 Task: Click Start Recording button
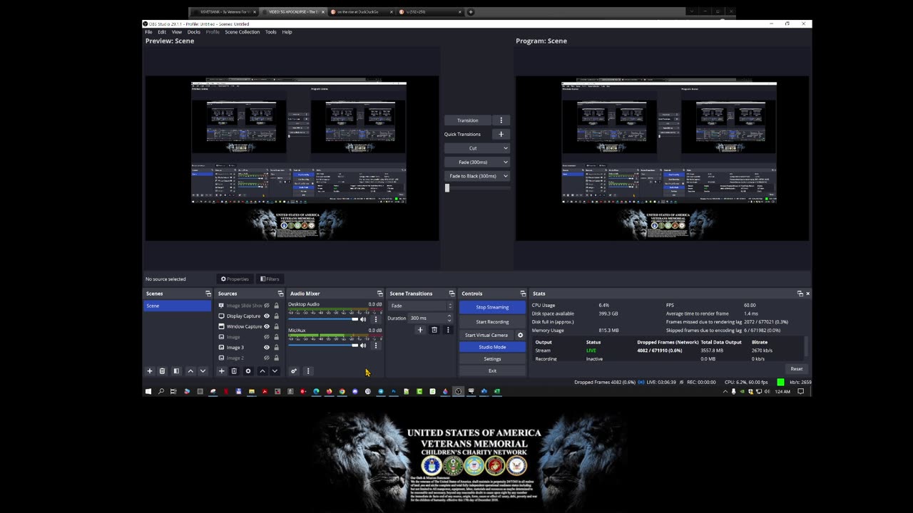tap(492, 322)
